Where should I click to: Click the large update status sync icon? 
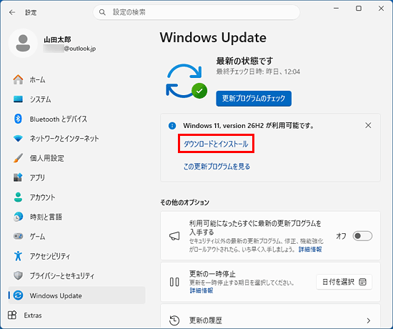(x=186, y=81)
